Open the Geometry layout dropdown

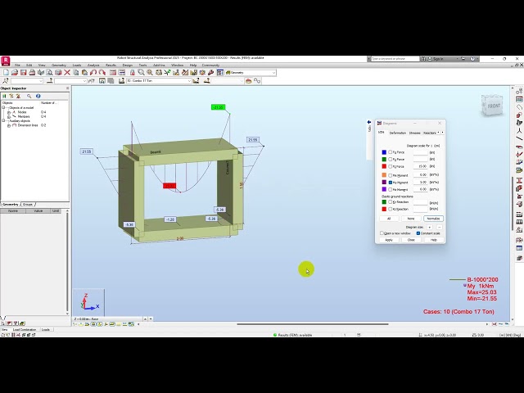click(273, 73)
